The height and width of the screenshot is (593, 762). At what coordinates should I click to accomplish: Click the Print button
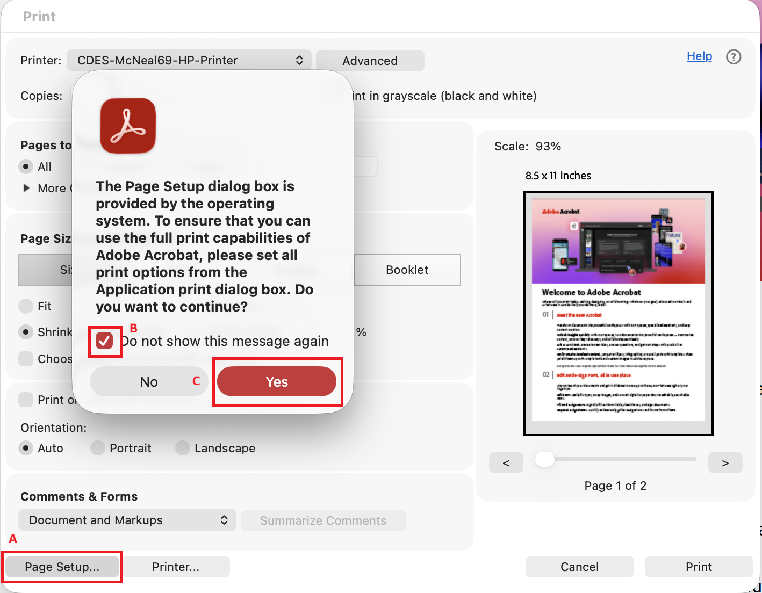coord(699,567)
